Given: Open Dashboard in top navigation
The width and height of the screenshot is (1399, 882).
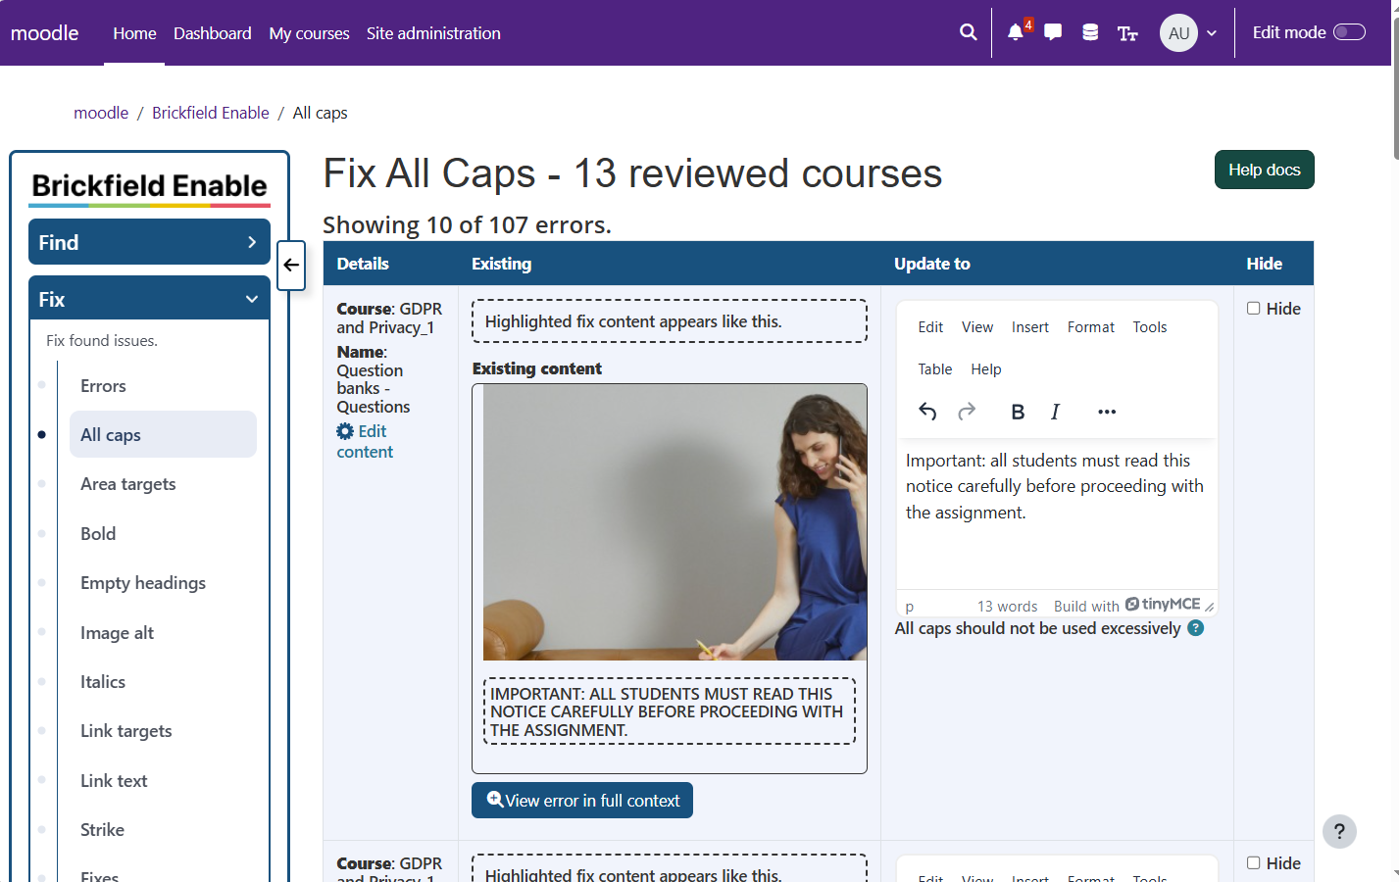Looking at the screenshot, I should [x=213, y=33].
